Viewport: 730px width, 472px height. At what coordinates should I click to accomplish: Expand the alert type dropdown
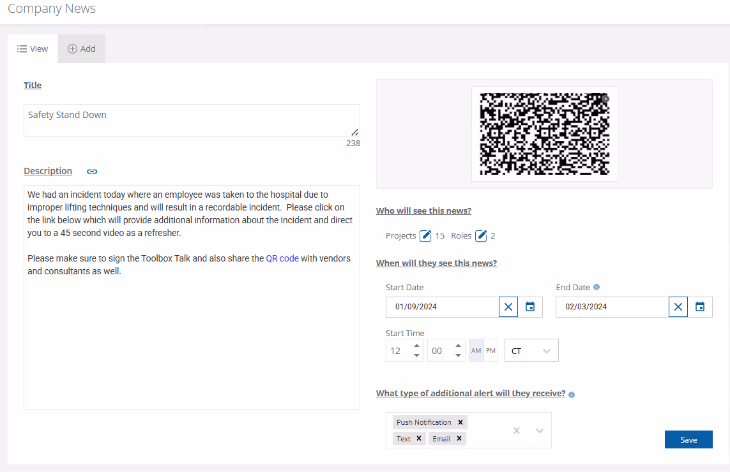tap(540, 431)
